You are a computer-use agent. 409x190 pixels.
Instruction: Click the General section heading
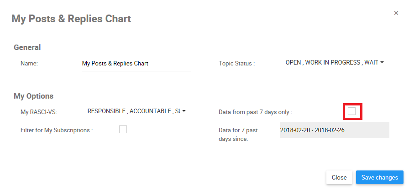tap(27, 47)
